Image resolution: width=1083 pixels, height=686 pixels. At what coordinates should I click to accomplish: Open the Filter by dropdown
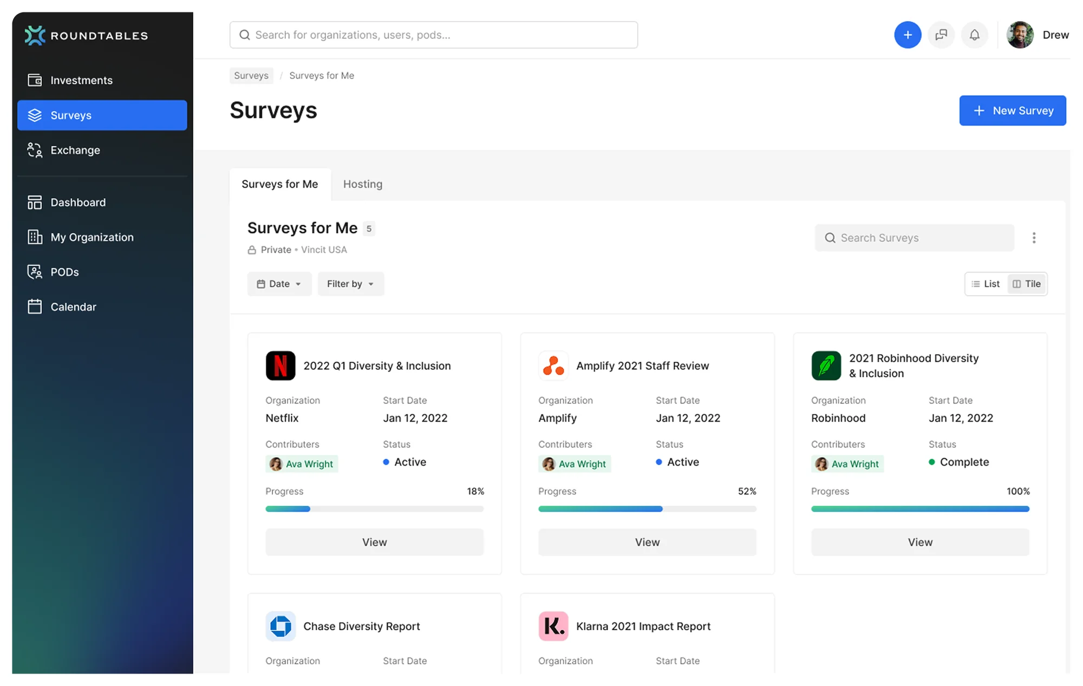[x=350, y=284]
